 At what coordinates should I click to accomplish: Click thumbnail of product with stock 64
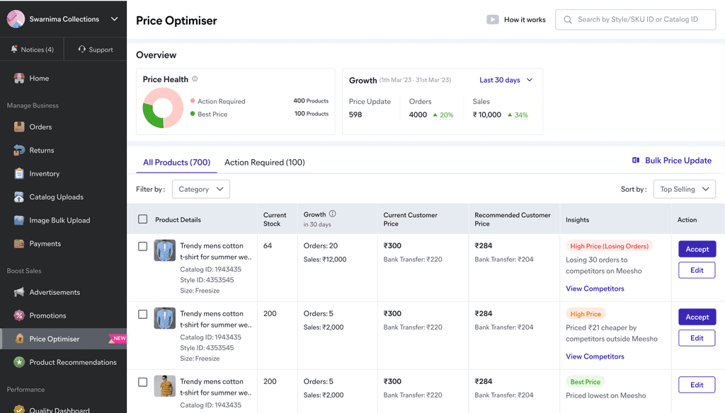(x=164, y=250)
